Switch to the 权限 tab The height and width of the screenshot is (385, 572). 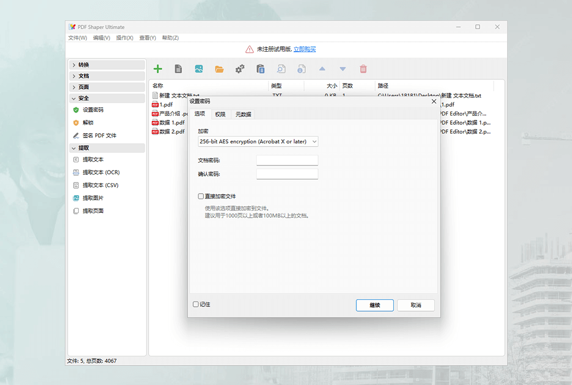point(220,114)
